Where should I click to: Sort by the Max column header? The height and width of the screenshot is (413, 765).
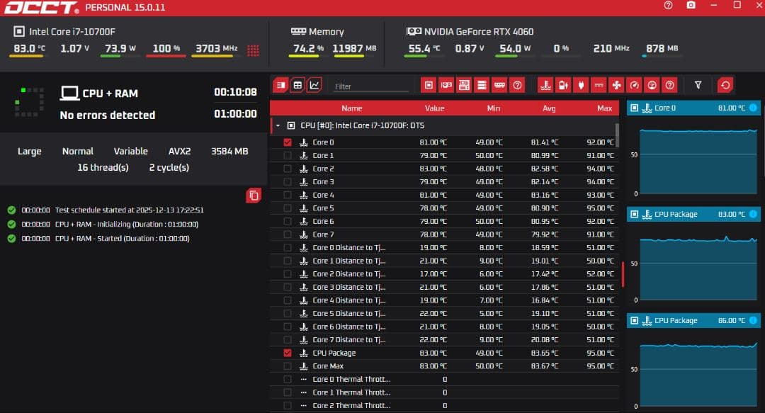pyautogui.click(x=603, y=108)
